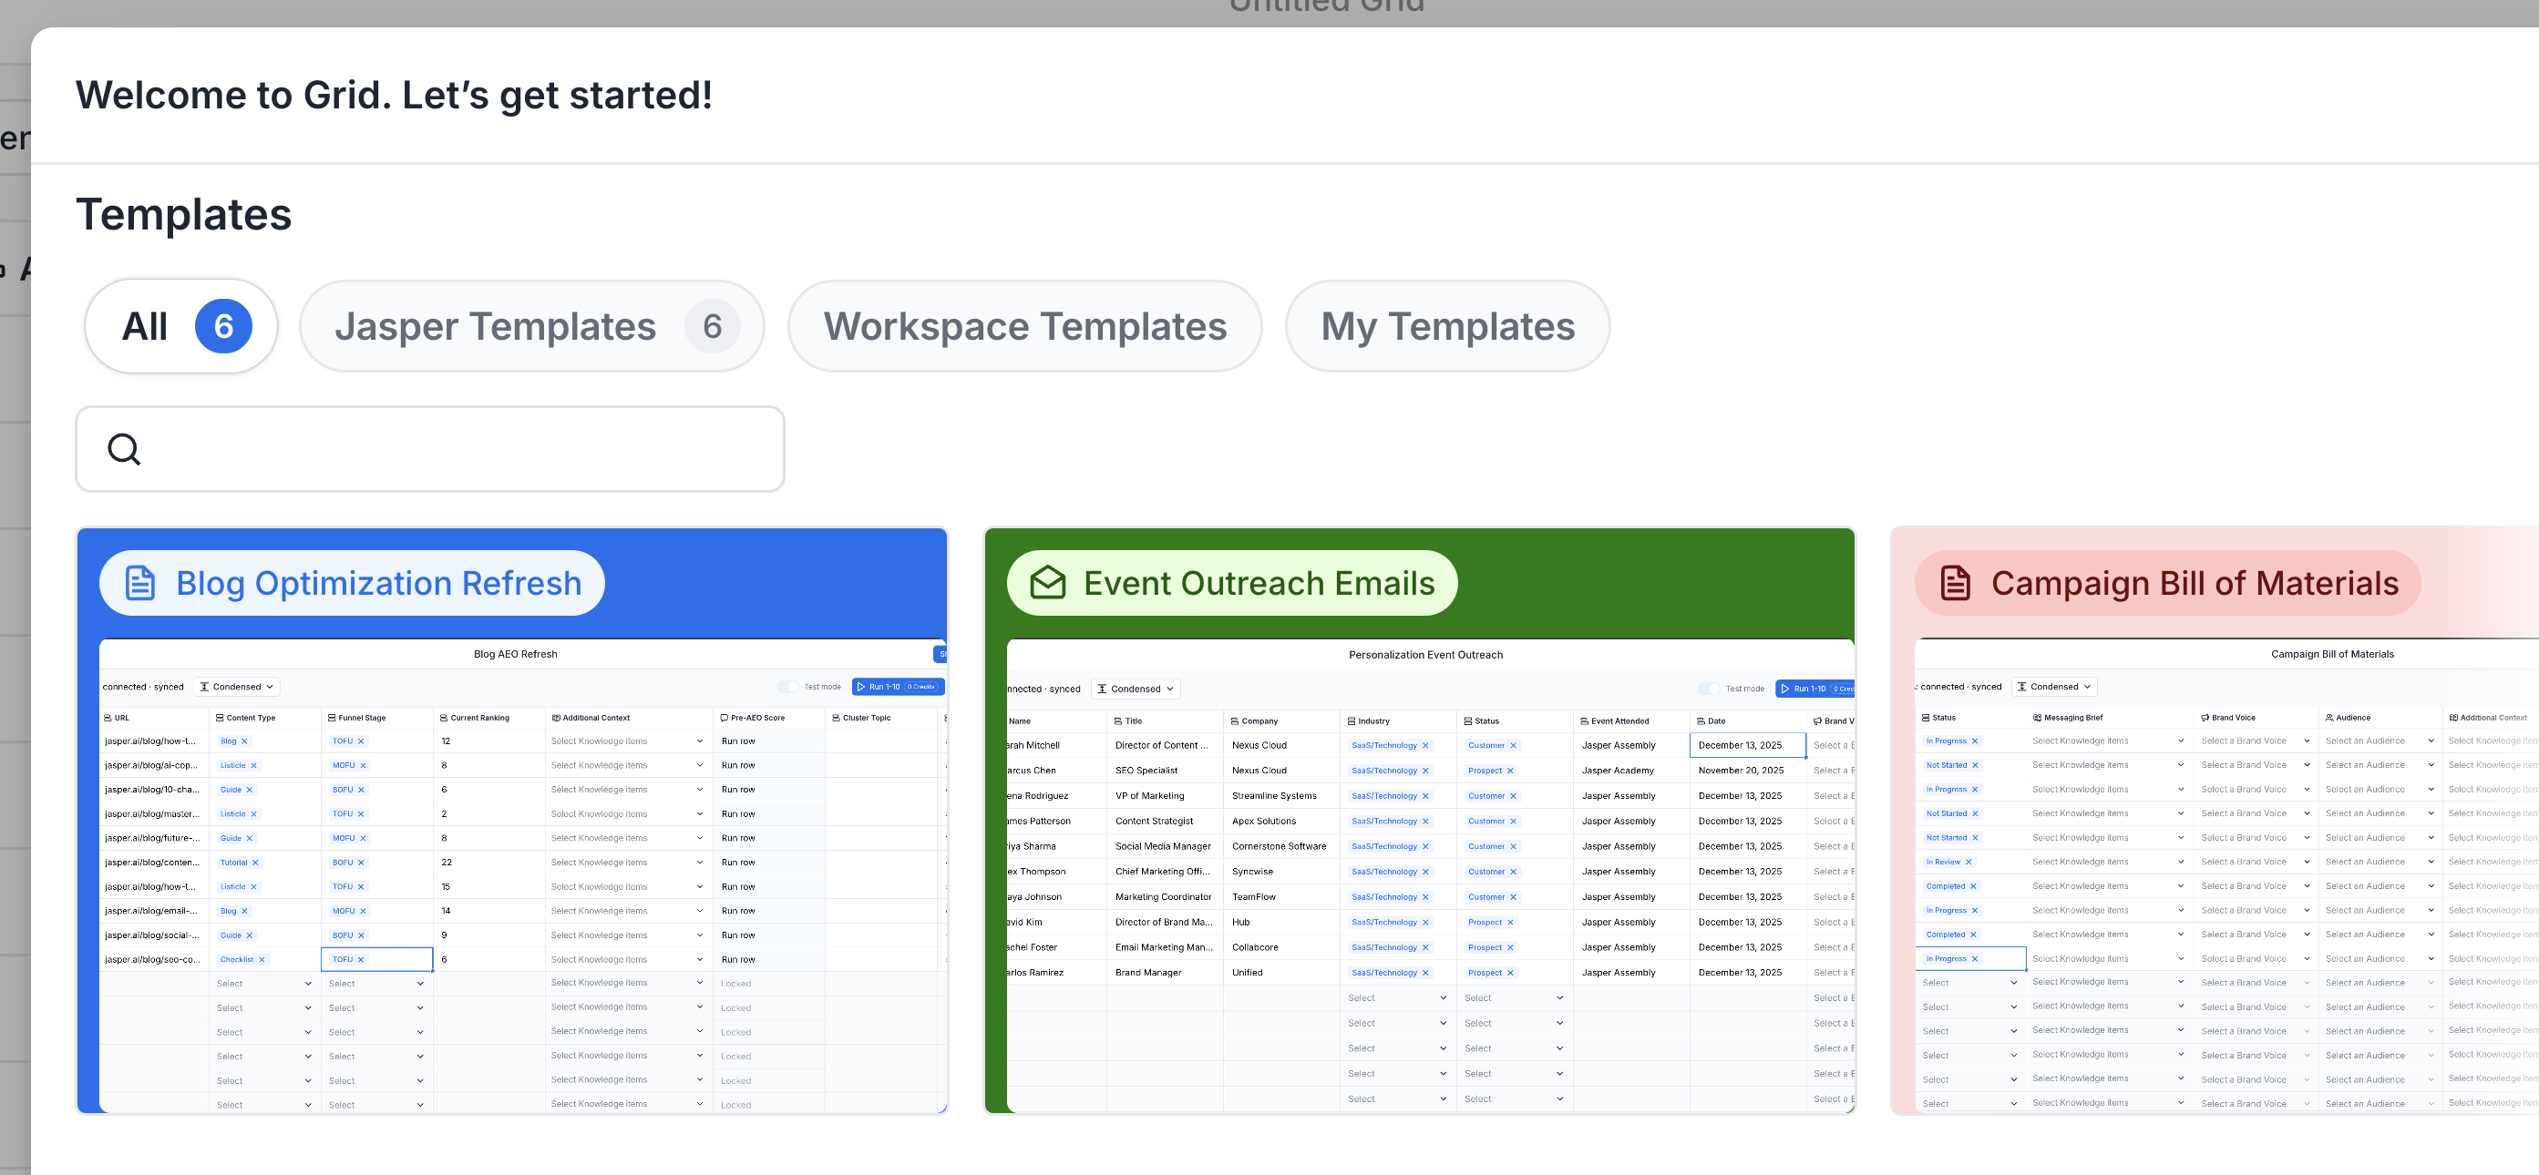Click the SEO Specialist title cell
This screenshot has width=2539, height=1175.
(x=1165, y=771)
